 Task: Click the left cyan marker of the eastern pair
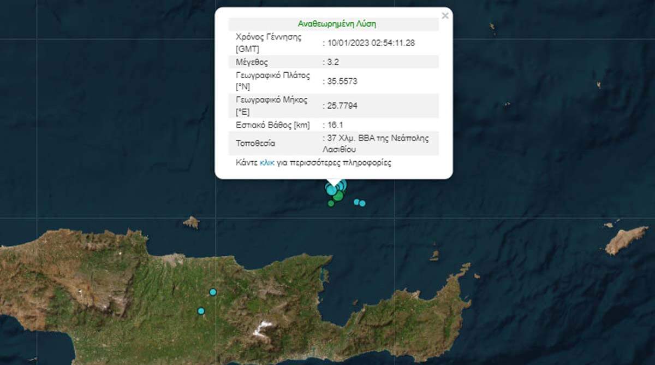click(356, 202)
